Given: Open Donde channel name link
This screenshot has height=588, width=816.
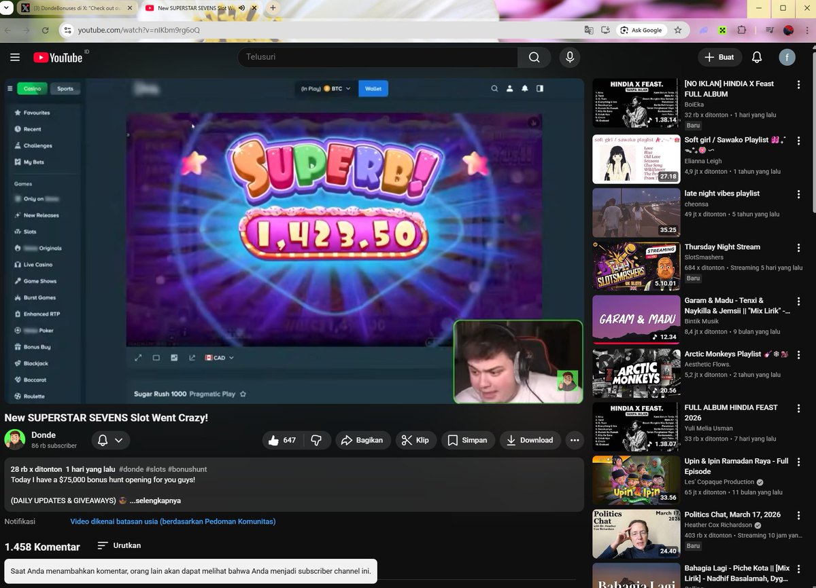Looking at the screenshot, I should tap(44, 435).
